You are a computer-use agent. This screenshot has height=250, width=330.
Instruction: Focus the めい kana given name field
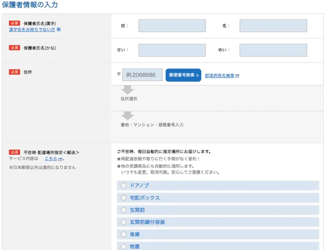point(273,50)
